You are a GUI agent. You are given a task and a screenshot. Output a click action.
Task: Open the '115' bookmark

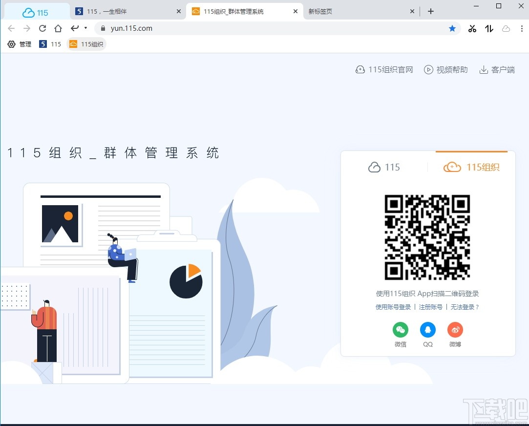pyautogui.click(x=50, y=44)
